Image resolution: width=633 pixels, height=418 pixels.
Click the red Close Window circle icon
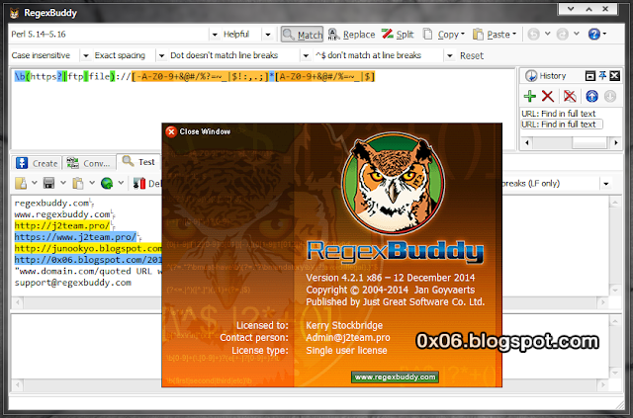tap(171, 131)
